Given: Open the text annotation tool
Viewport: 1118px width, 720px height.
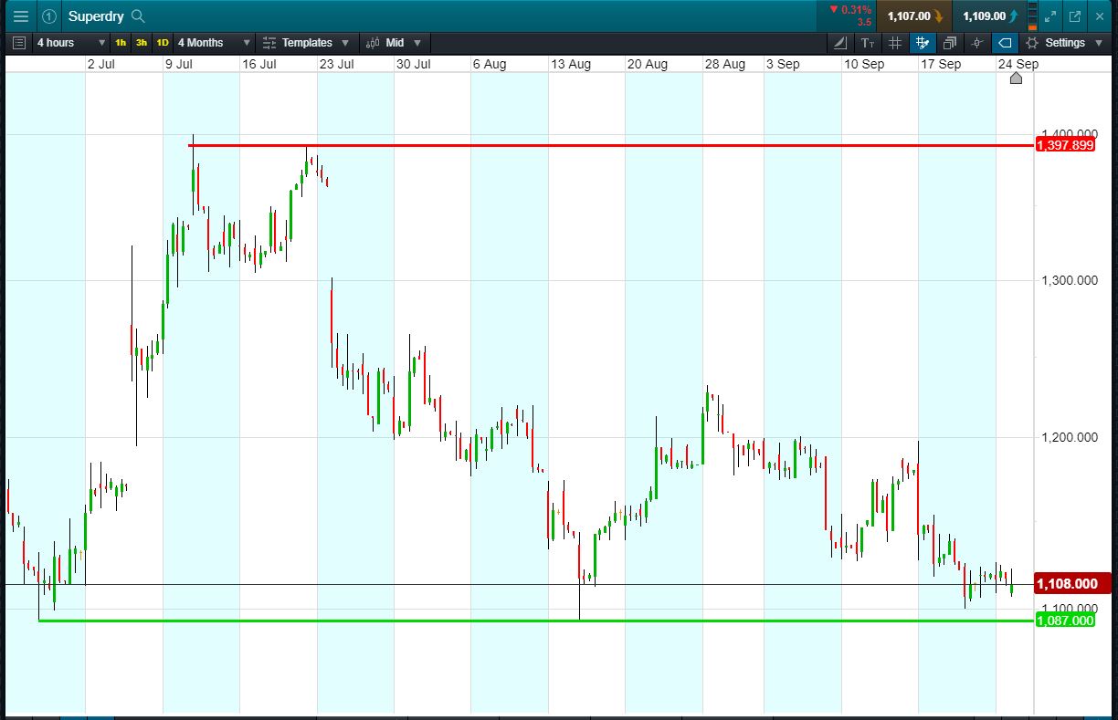Looking at the screenshot, I should (868, 43).
